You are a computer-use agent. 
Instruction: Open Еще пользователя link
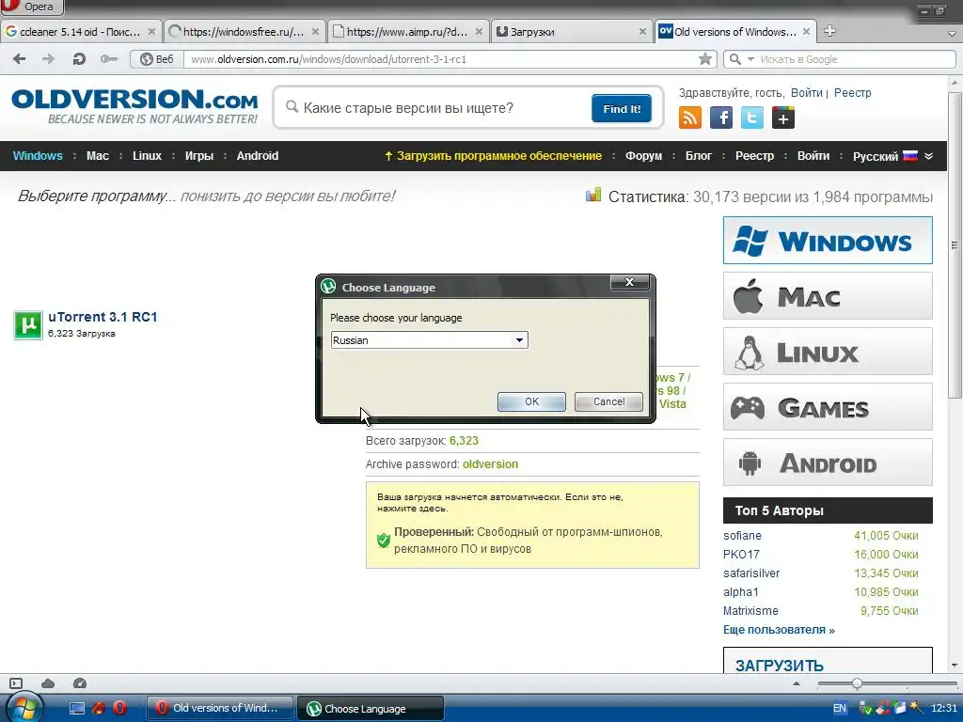click(x=779, y=629)
